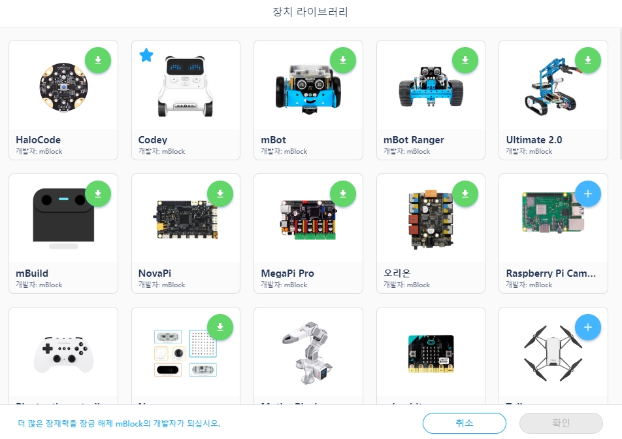Download the 오리온 board
Viewport: 622px width, 439px height.
pyautogui.click(x=465, y=194)
